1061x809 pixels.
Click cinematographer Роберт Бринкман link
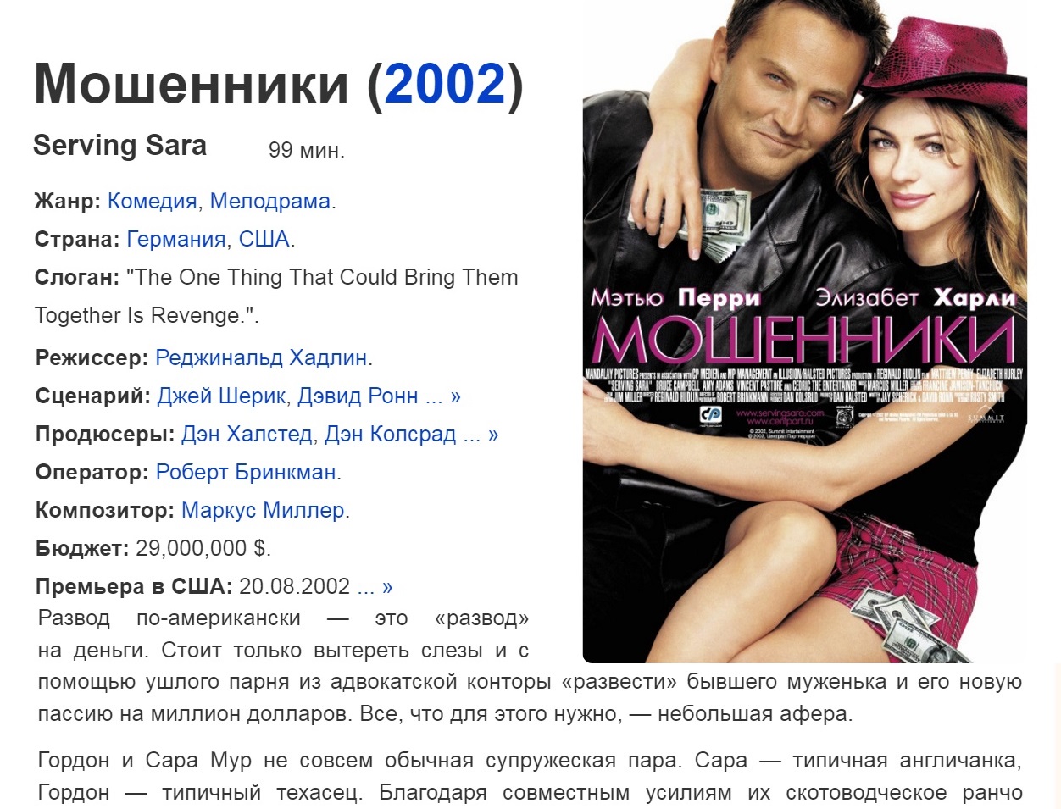(246, 473)
